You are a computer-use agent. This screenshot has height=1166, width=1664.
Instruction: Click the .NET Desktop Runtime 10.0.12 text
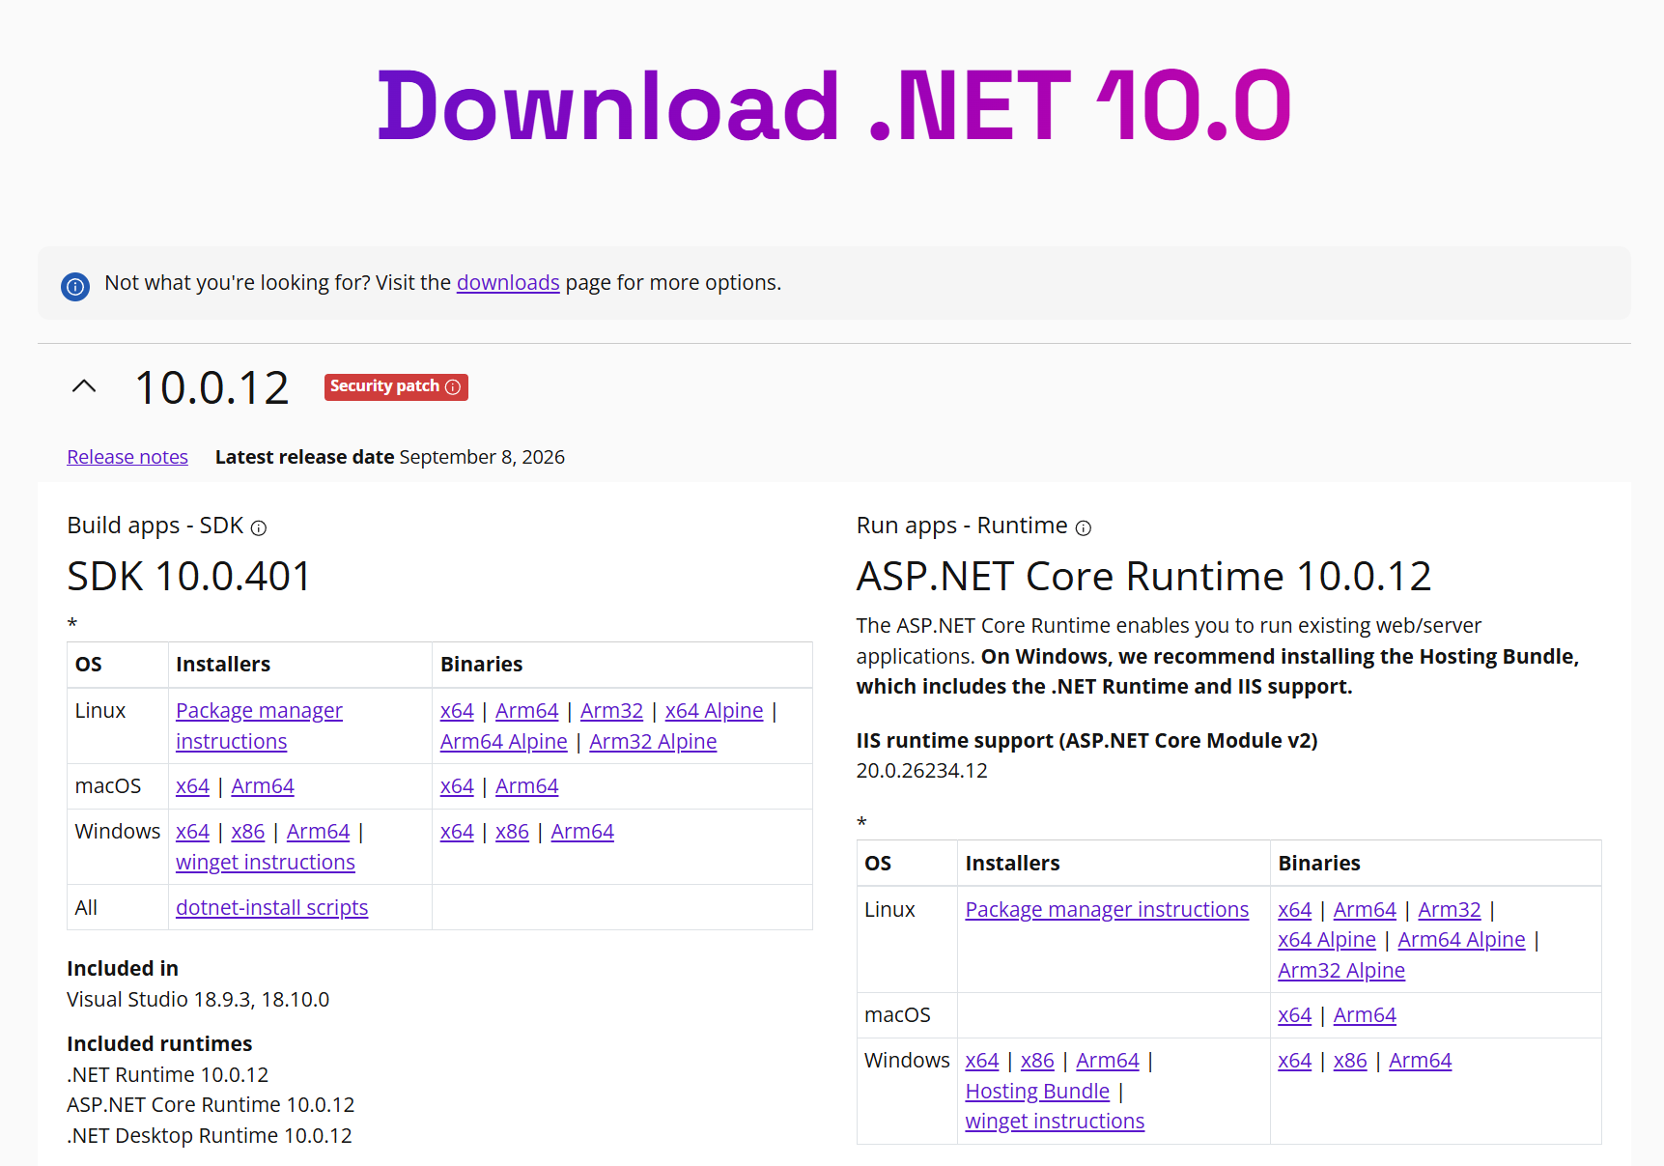coord(210,1136)
